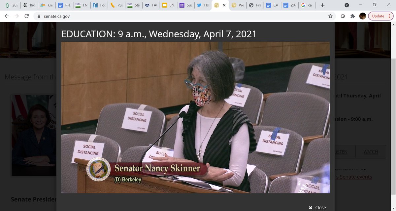Switch to the 'Sup' Google Forms tab
This screenshot has width=396, height=211.
click(186, 5)
